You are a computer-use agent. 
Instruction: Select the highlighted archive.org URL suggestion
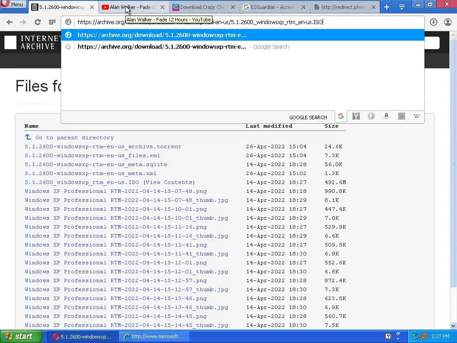click(242, 35)
